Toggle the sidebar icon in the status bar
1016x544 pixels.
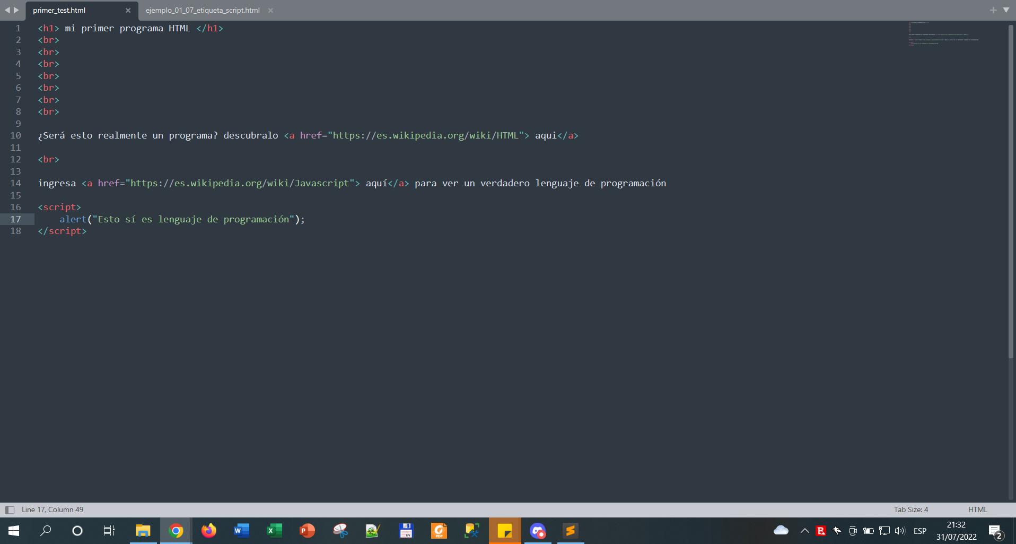pyautogui.click(x=10, y=510)
